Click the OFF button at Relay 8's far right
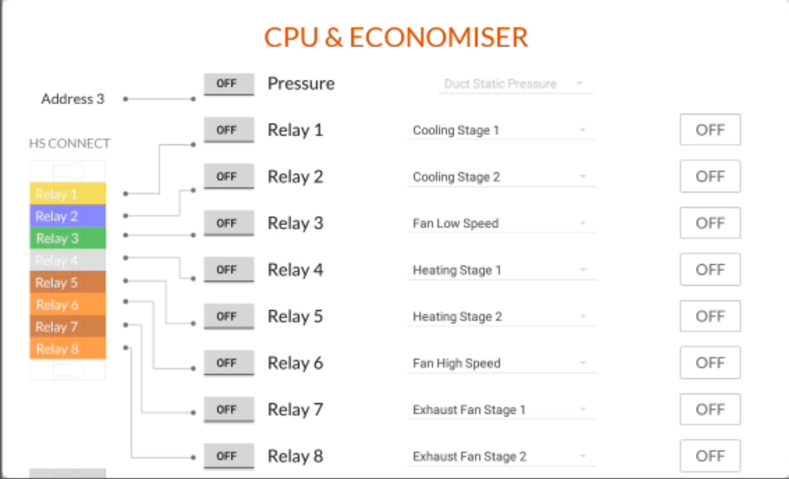789x479 pixels. pos(710,456)
